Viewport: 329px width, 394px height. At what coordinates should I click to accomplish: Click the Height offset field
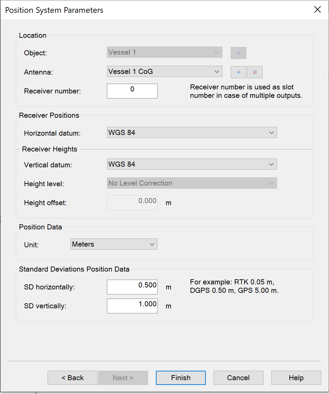coord(132,203)
